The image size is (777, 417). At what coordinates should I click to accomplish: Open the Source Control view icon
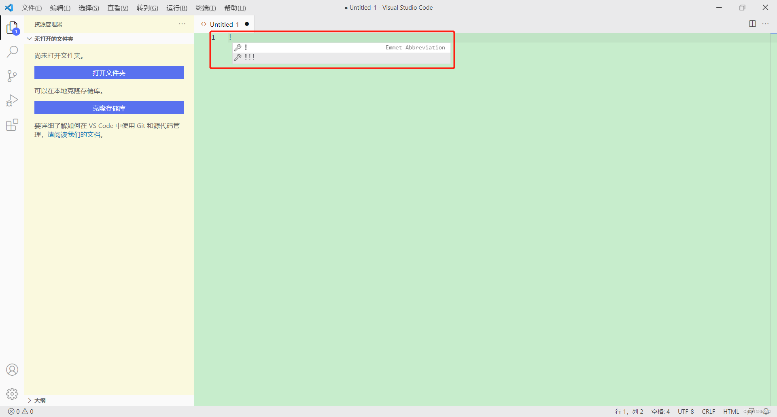[12, 76]
